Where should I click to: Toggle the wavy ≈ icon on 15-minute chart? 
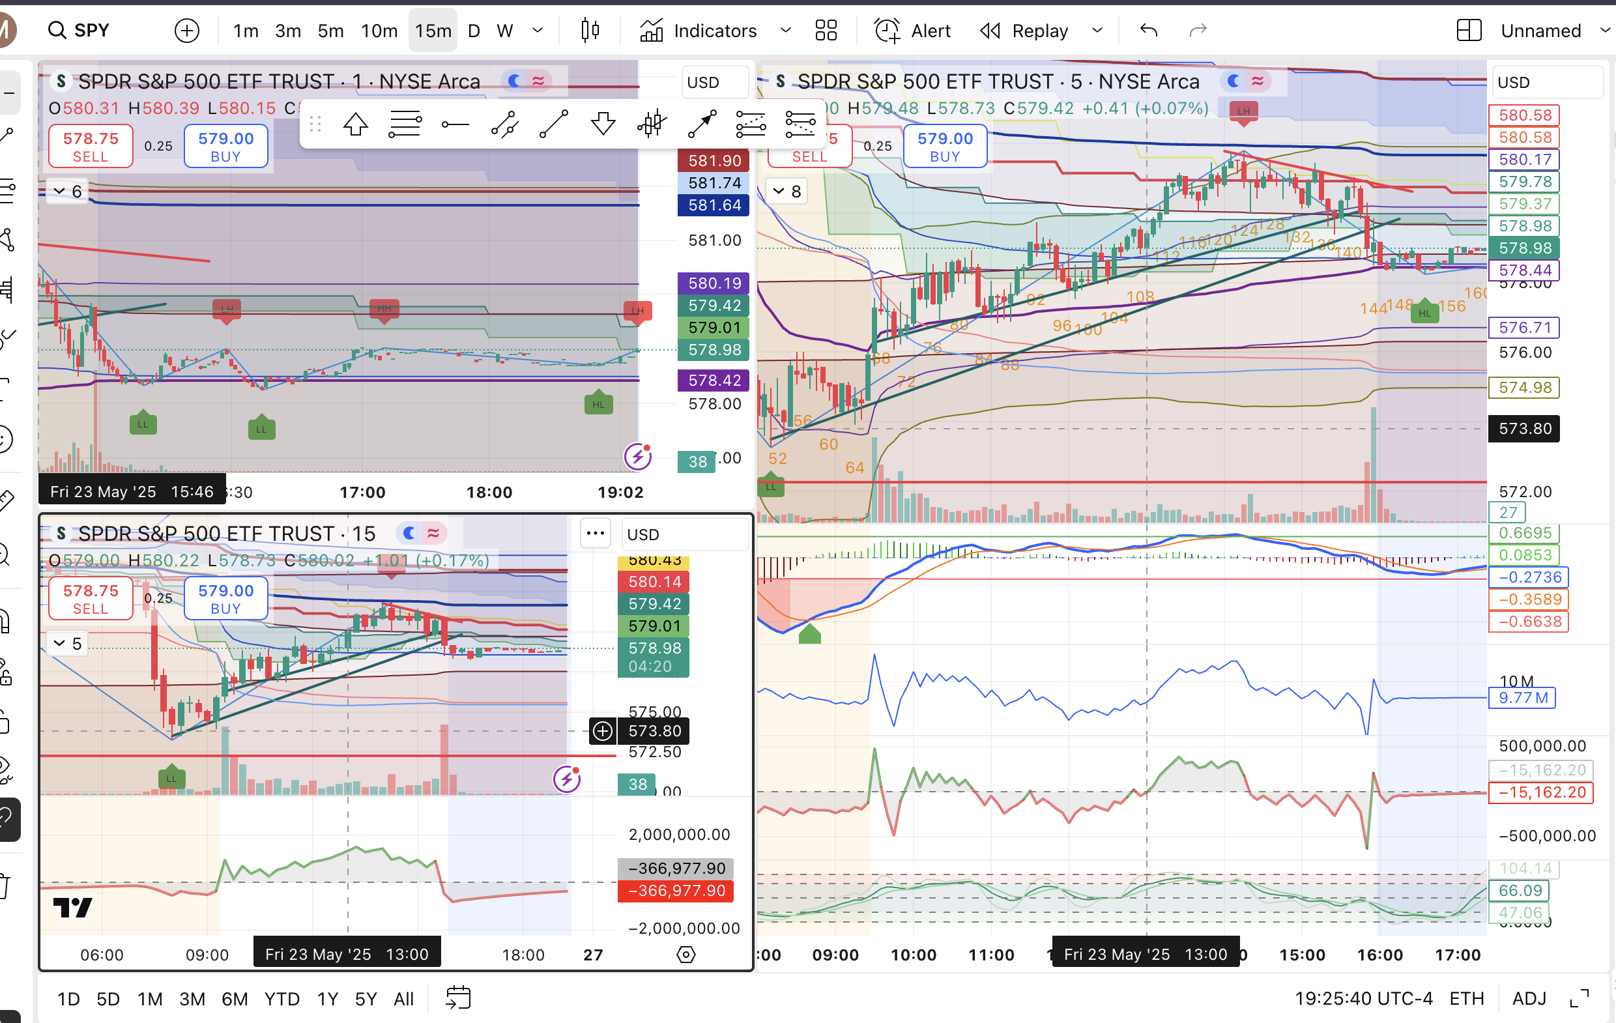pyautogui.click(x=433, y=533)
